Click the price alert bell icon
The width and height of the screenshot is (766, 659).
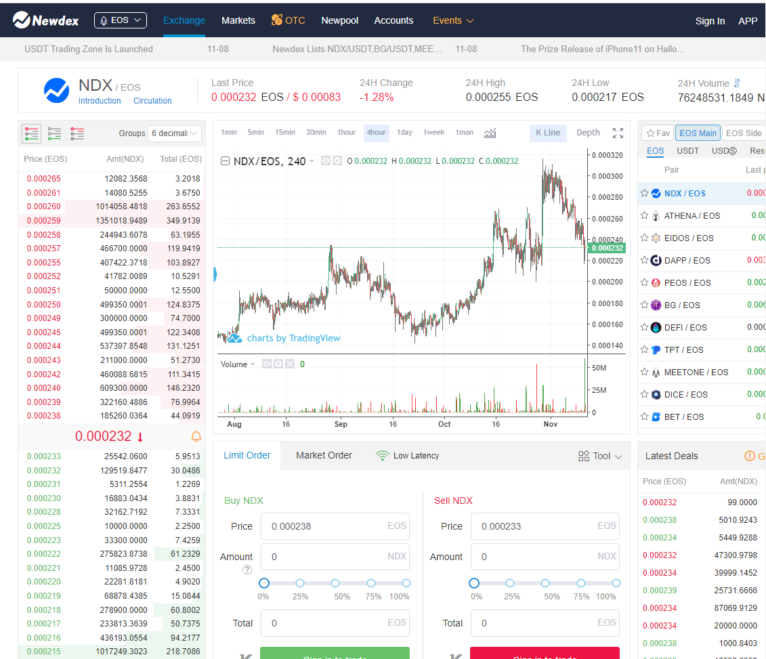click(x=196, y=436)
